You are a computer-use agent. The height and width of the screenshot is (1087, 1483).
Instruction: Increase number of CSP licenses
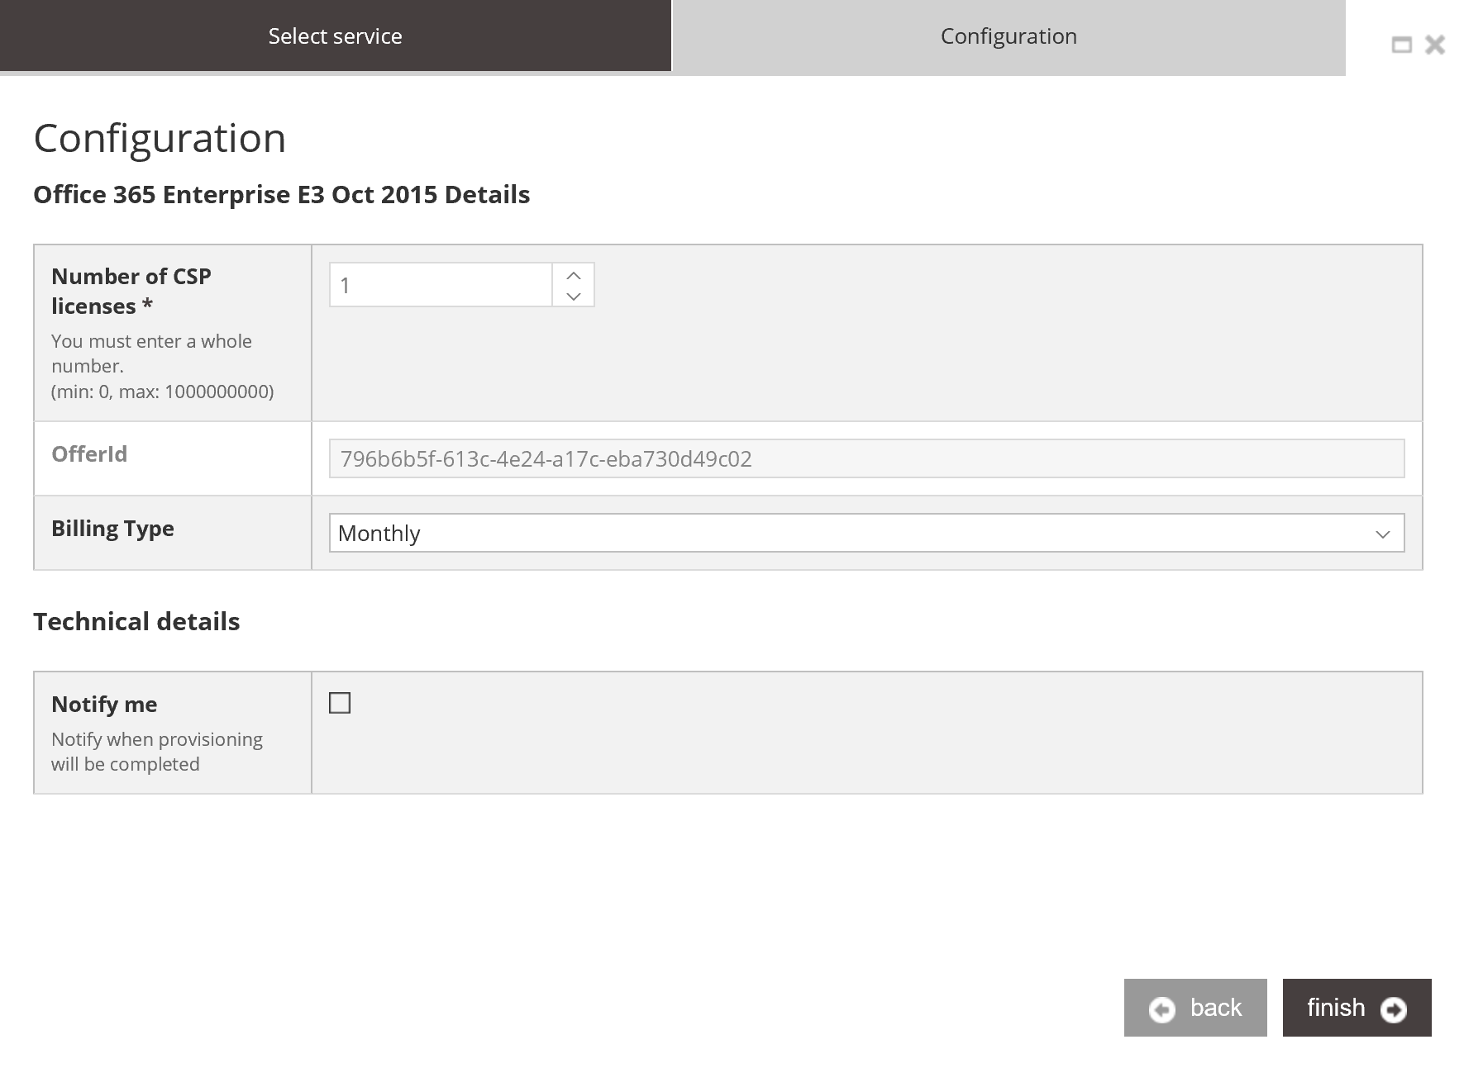[x=574, y=275]
